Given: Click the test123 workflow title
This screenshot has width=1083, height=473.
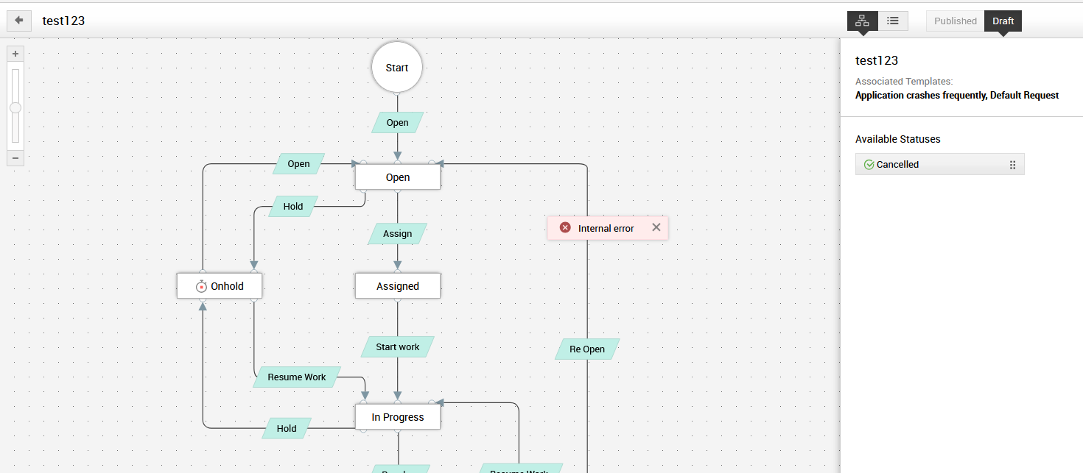Looking at the screenshot, I should pyautogui.click(x=63, y=21).
